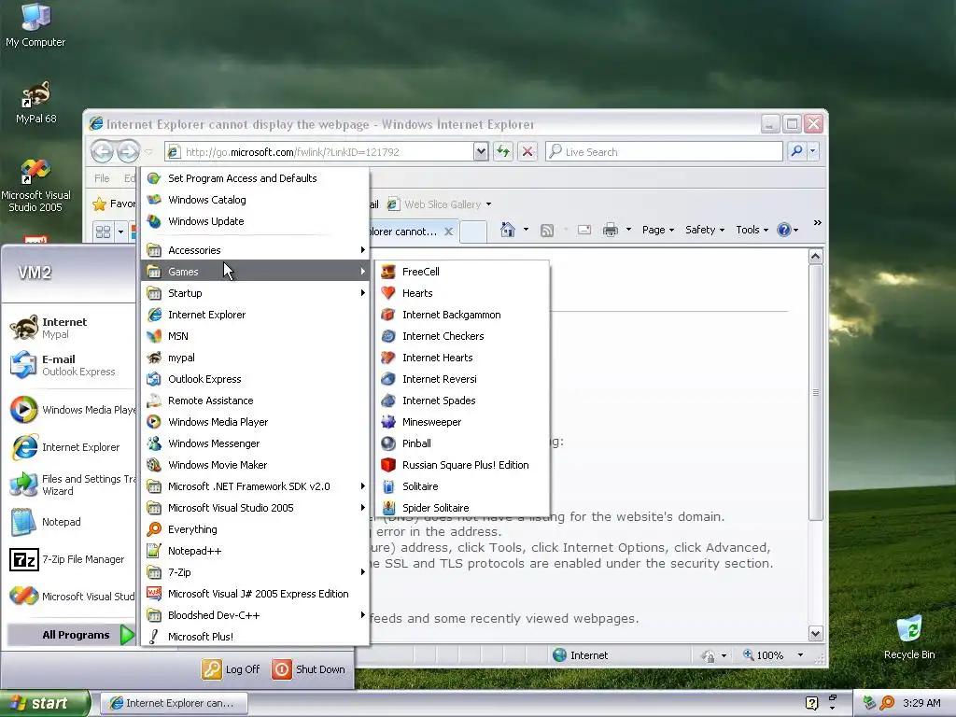Open Microsoft Visual J# 2005 Express Edition
This screenshot has width=956, height=717.
[x=255, y=594]
